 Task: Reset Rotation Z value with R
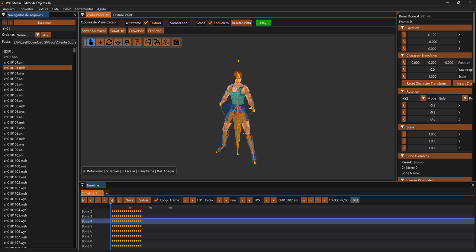(x=403, y=119)
